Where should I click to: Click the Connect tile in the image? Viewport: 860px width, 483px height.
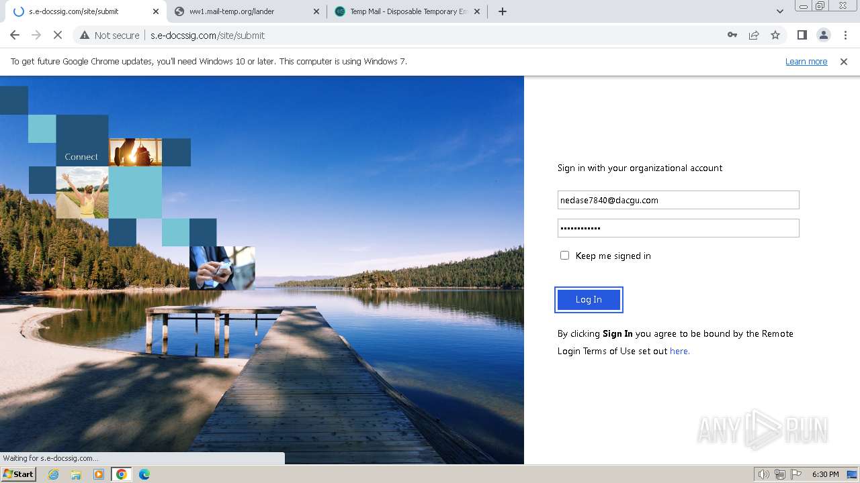click(x=82, y=141)
